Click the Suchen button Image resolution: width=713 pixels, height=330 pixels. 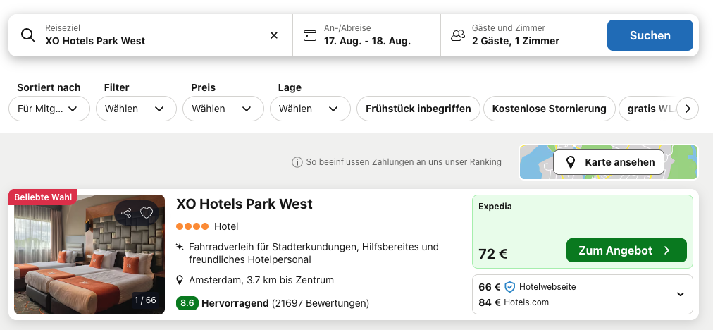(650, 35)
